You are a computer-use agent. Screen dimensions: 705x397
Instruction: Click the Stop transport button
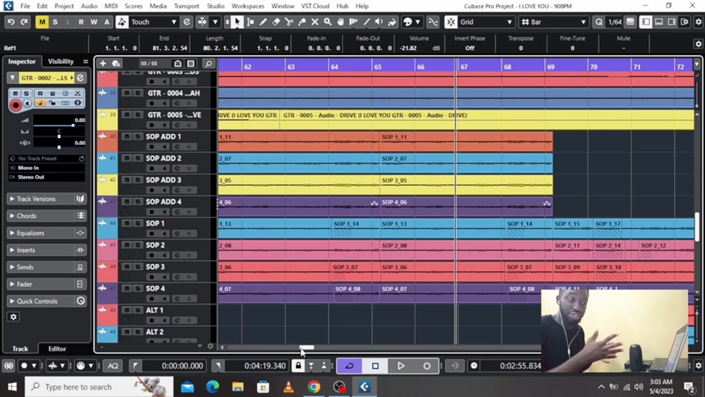(375, 366)
